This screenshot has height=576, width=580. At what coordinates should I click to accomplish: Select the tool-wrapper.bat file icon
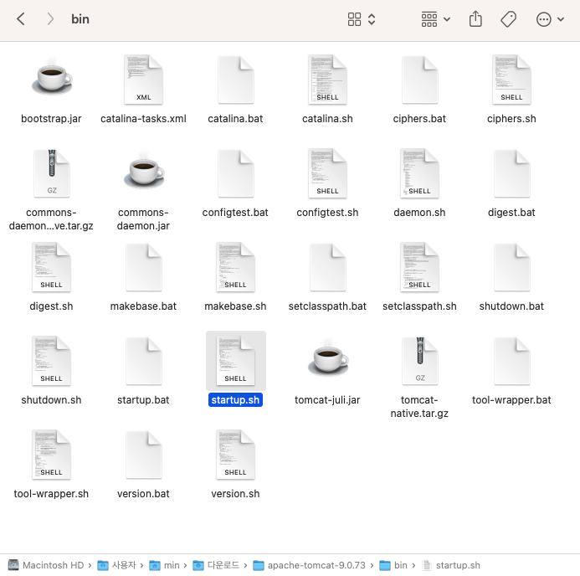click(x=512, y=361)
